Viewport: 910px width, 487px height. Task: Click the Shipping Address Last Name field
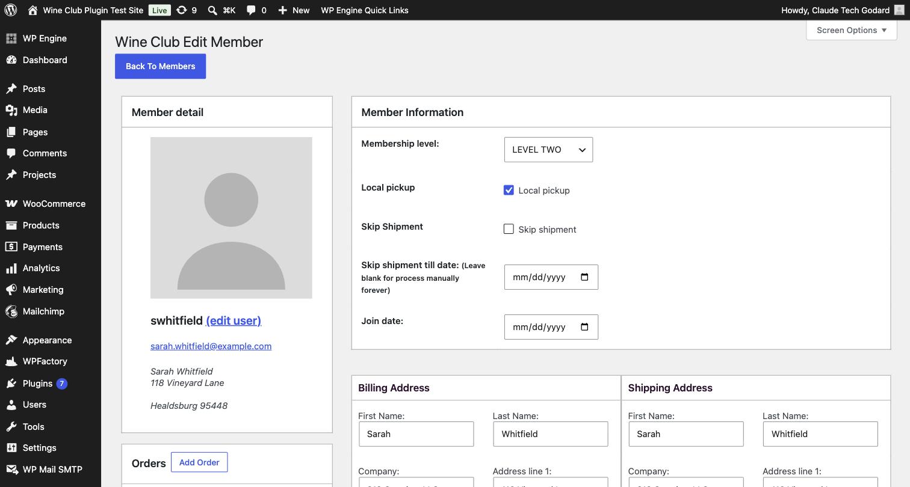820,434
